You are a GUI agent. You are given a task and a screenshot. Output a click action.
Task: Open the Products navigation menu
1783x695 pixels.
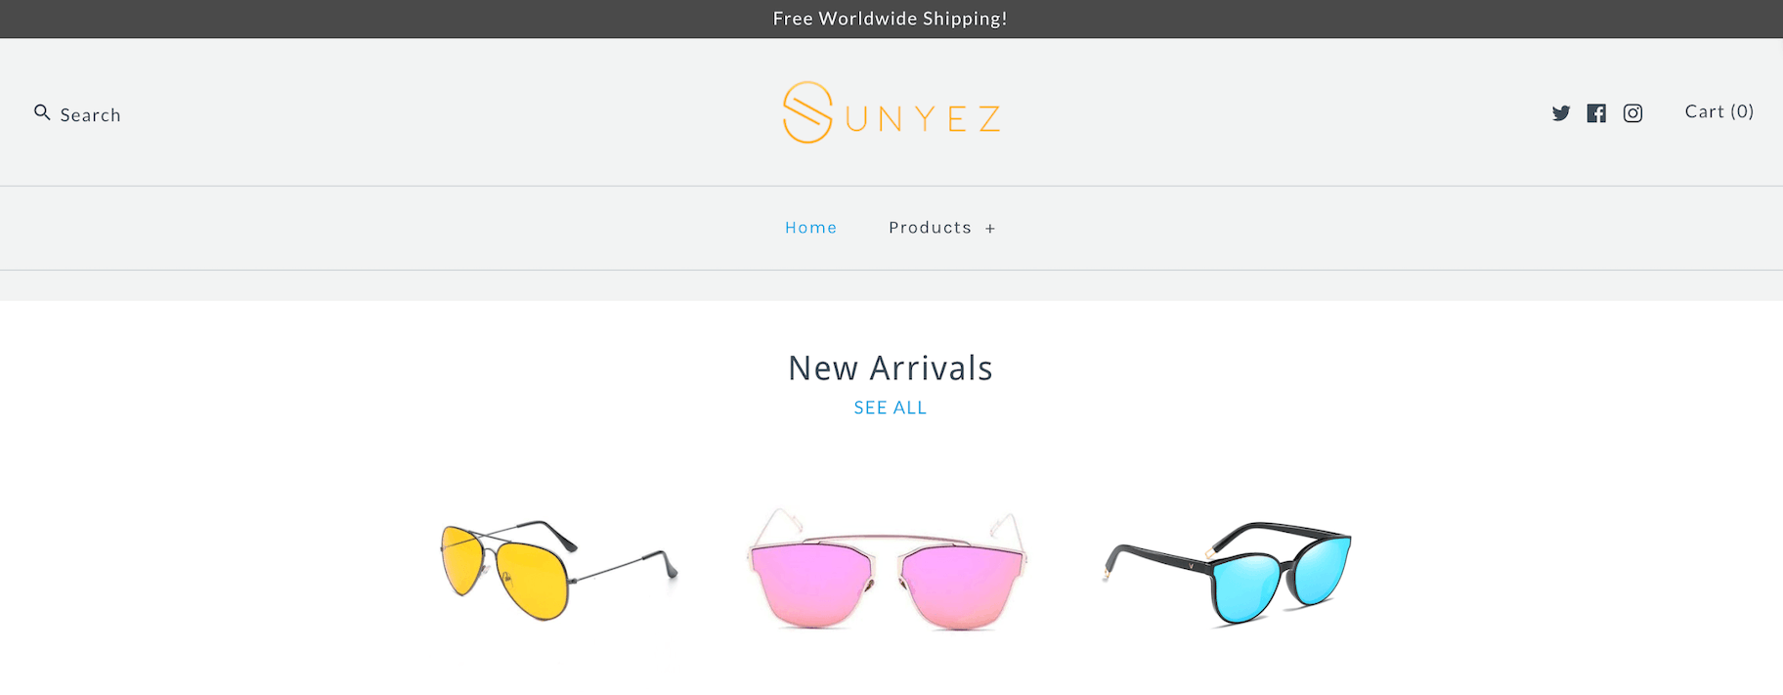click(930, 228)
